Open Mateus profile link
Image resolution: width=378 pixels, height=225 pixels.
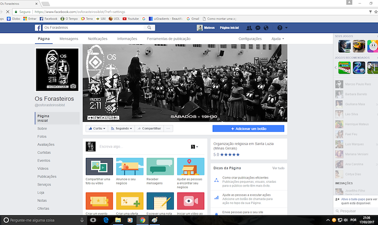click(206, 28)
